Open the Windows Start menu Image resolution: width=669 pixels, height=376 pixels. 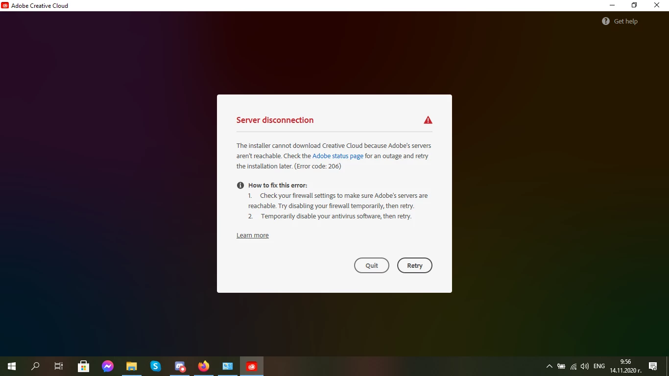pos(12,366)
